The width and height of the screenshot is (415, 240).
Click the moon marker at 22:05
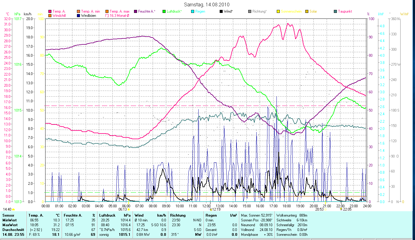click(341, 209)
